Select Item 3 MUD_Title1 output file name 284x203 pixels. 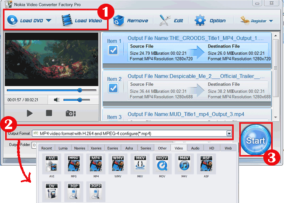pos(186,114)
